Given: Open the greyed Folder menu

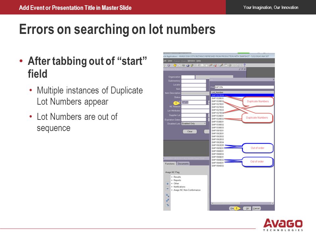Looking at the screenshot, I should [x=177, y=61].
